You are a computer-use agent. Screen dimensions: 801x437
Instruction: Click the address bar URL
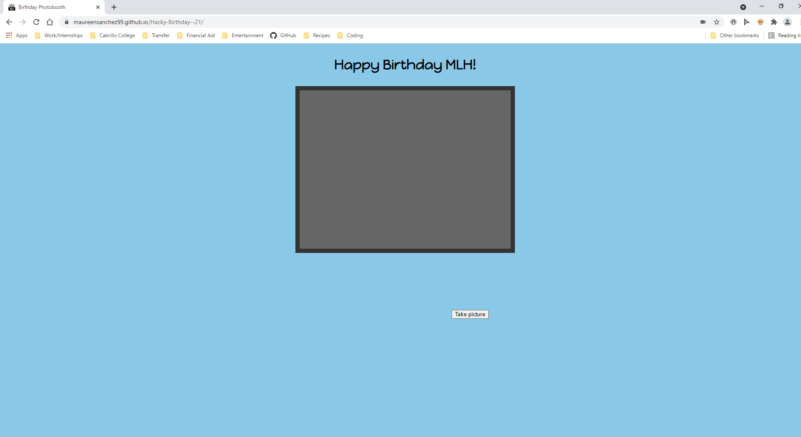[138, 22]
